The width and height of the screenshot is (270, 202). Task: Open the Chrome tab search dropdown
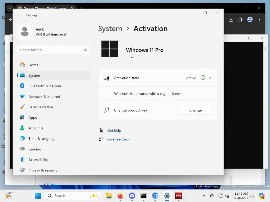(x=10, y=8)
